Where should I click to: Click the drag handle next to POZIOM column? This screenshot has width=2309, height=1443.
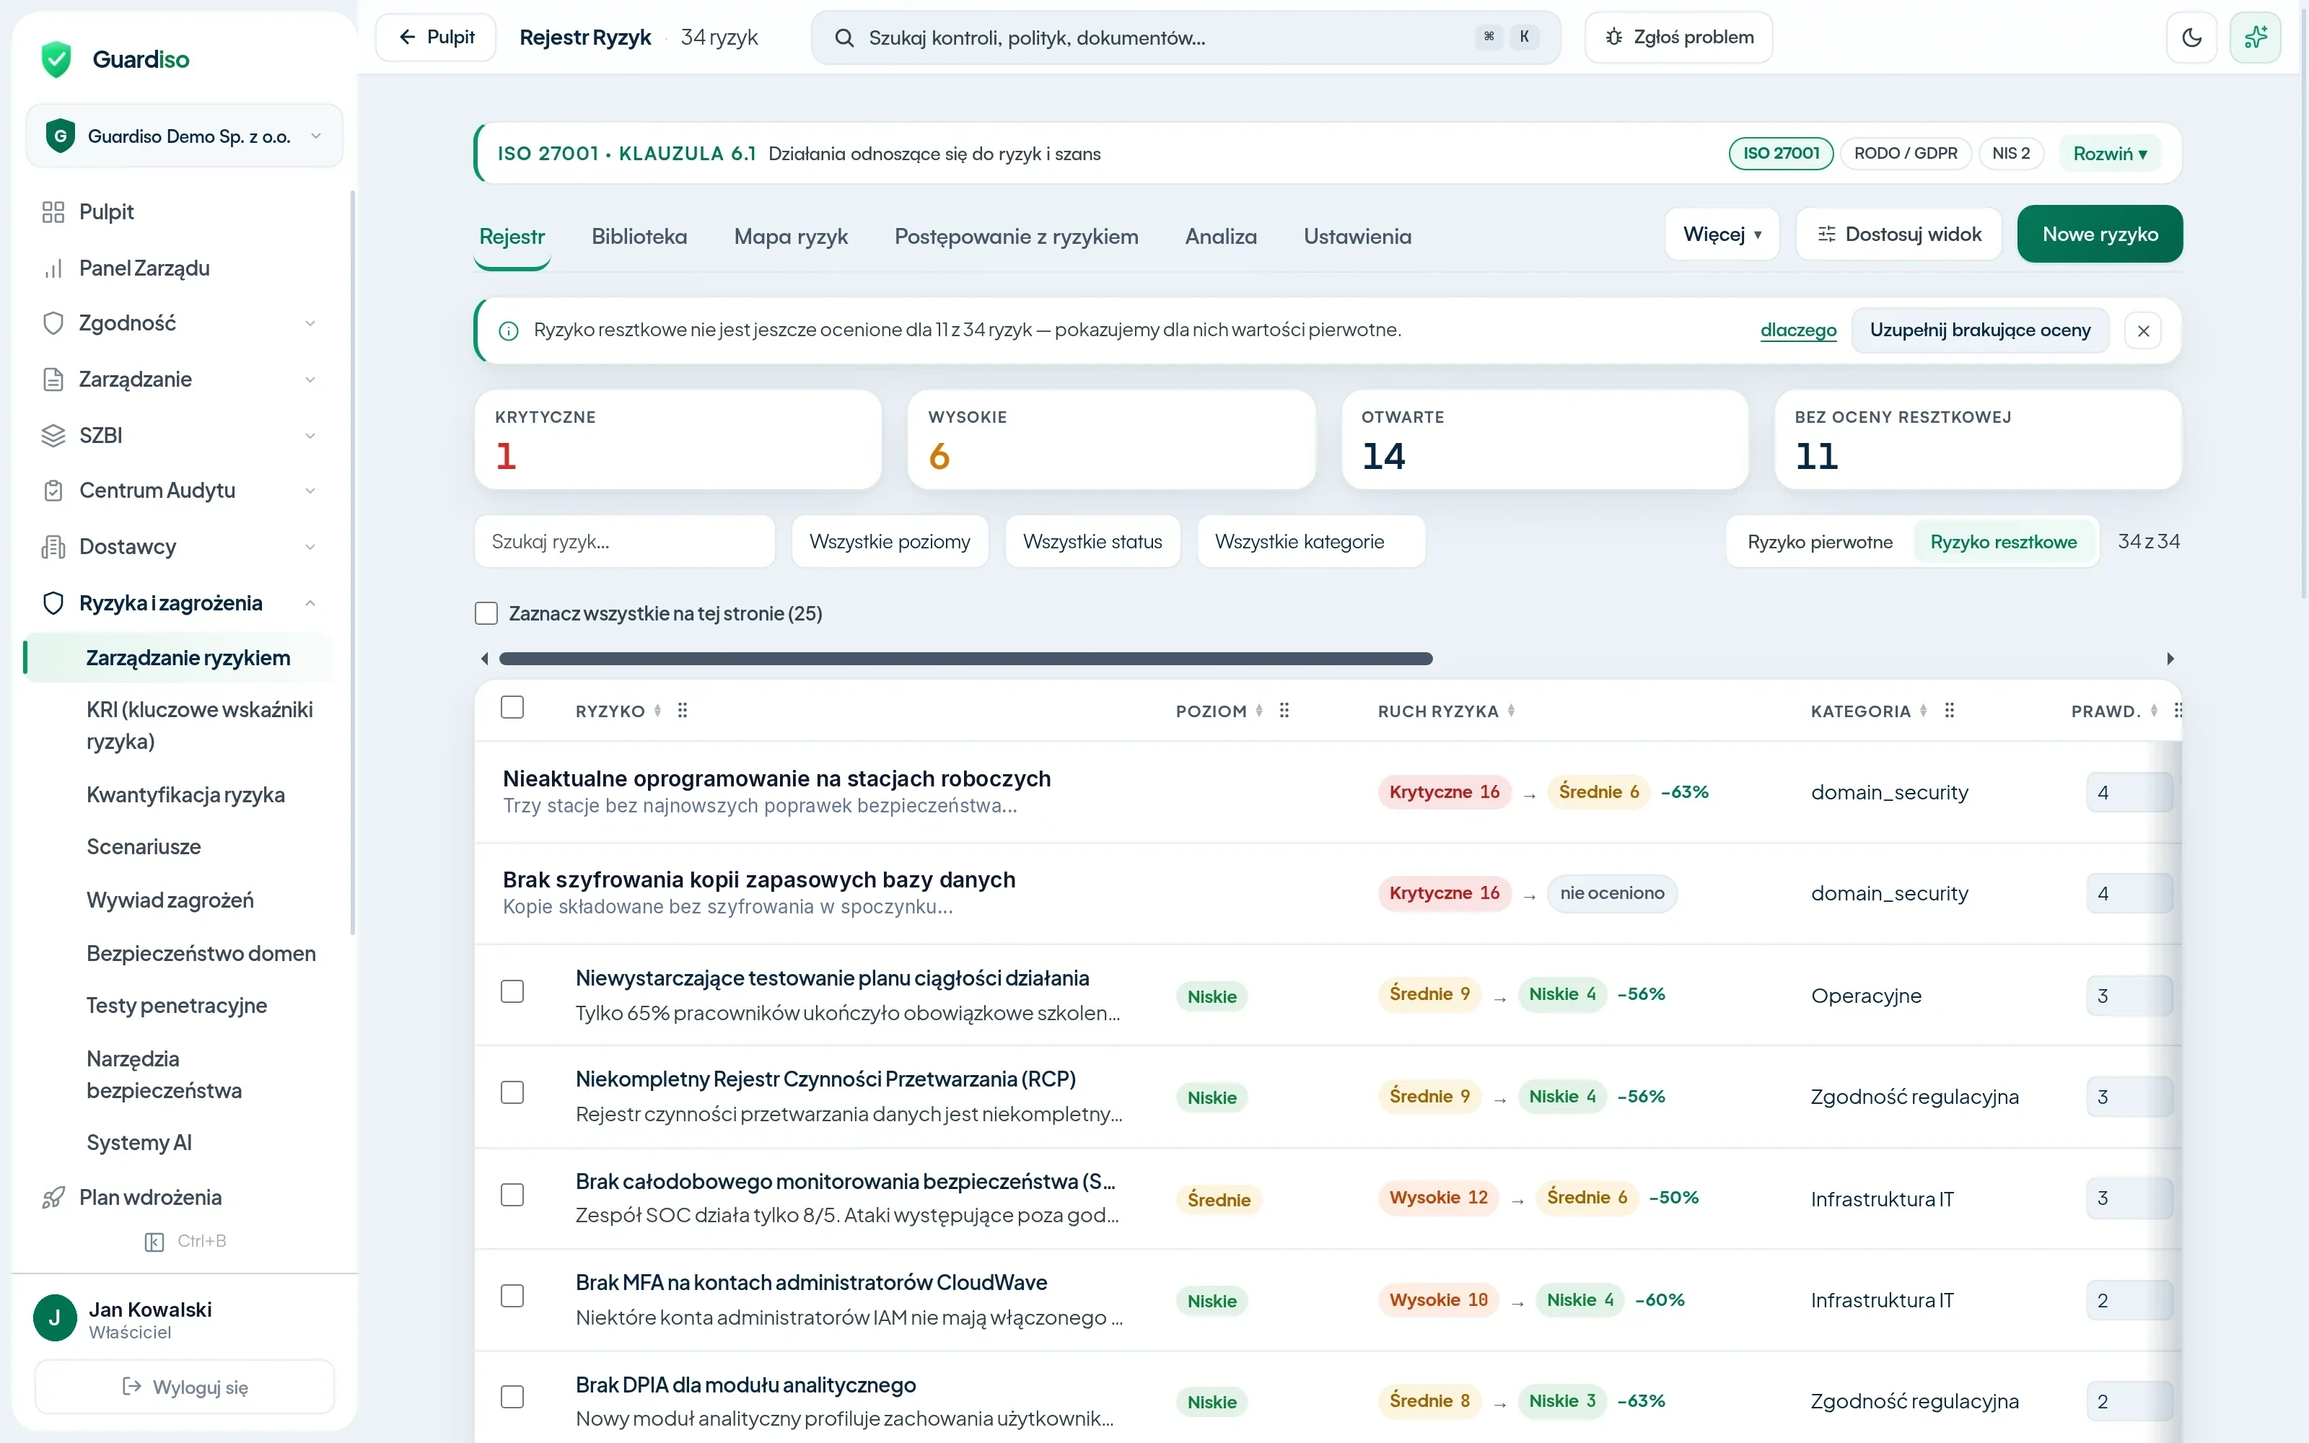[x=1284, y=710]
